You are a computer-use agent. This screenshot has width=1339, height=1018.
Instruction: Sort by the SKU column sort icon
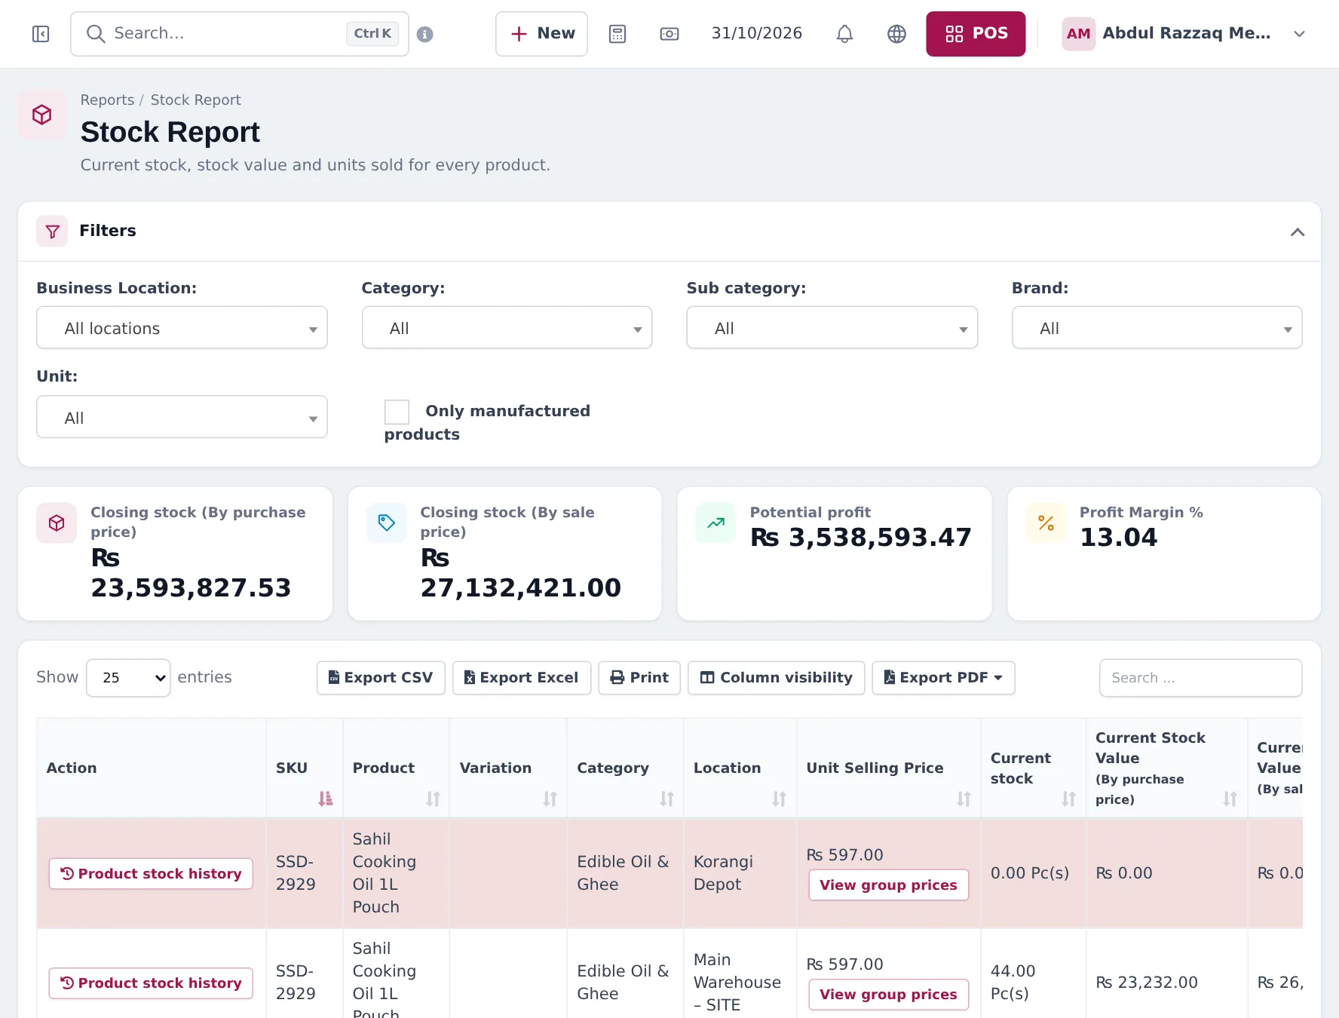(x=325, y=799)
